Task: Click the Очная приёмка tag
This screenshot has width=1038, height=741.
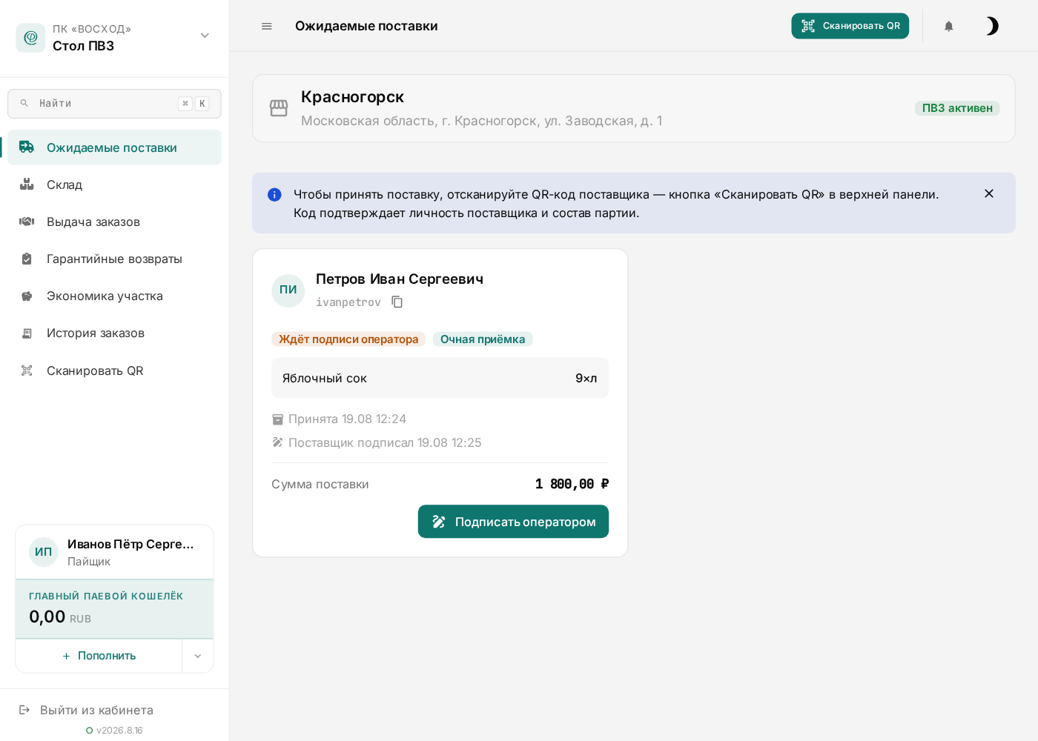Action: (483, 339)
